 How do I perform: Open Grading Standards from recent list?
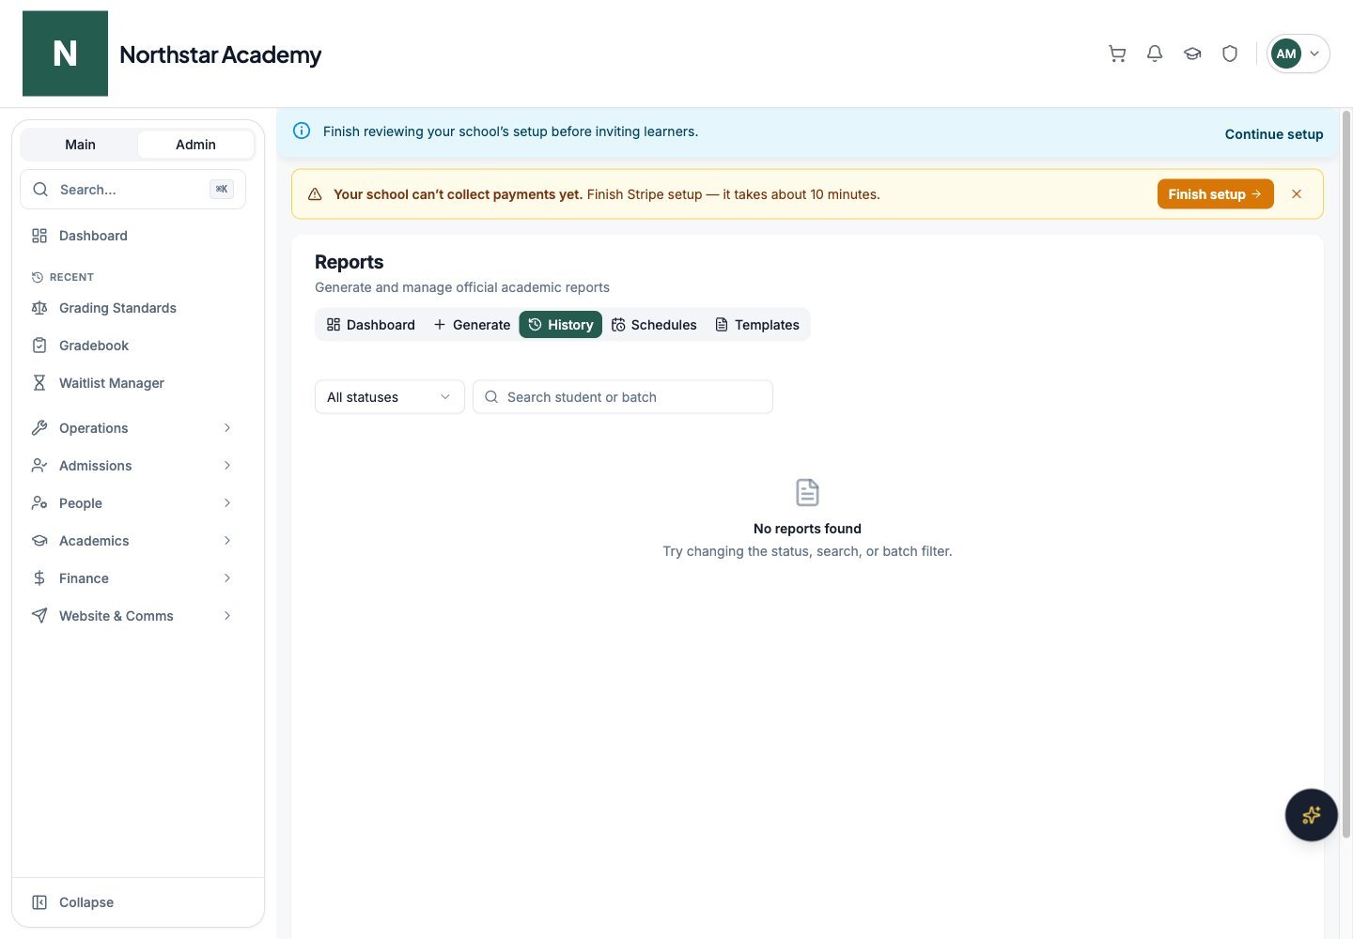click(132, 308)
